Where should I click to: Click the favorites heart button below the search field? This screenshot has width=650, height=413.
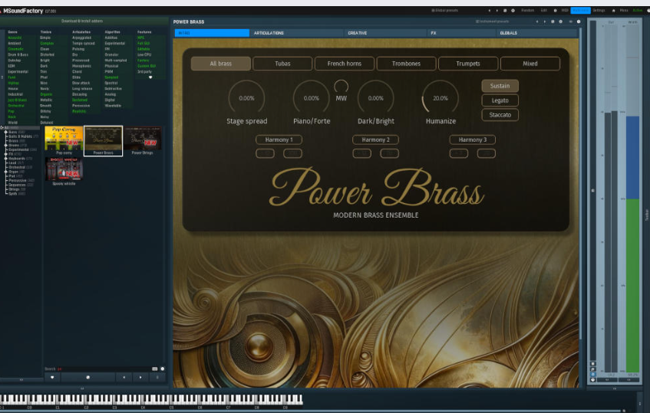pos(52,377)
